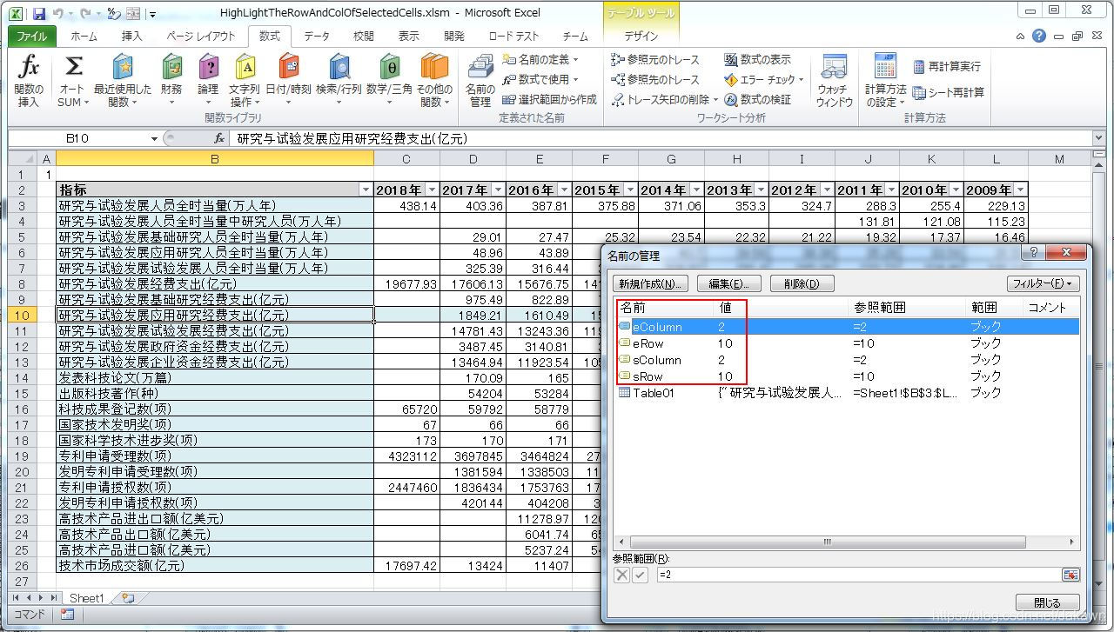Click Calculate Sheet (シート再計算)

click(x=949, y=92)
